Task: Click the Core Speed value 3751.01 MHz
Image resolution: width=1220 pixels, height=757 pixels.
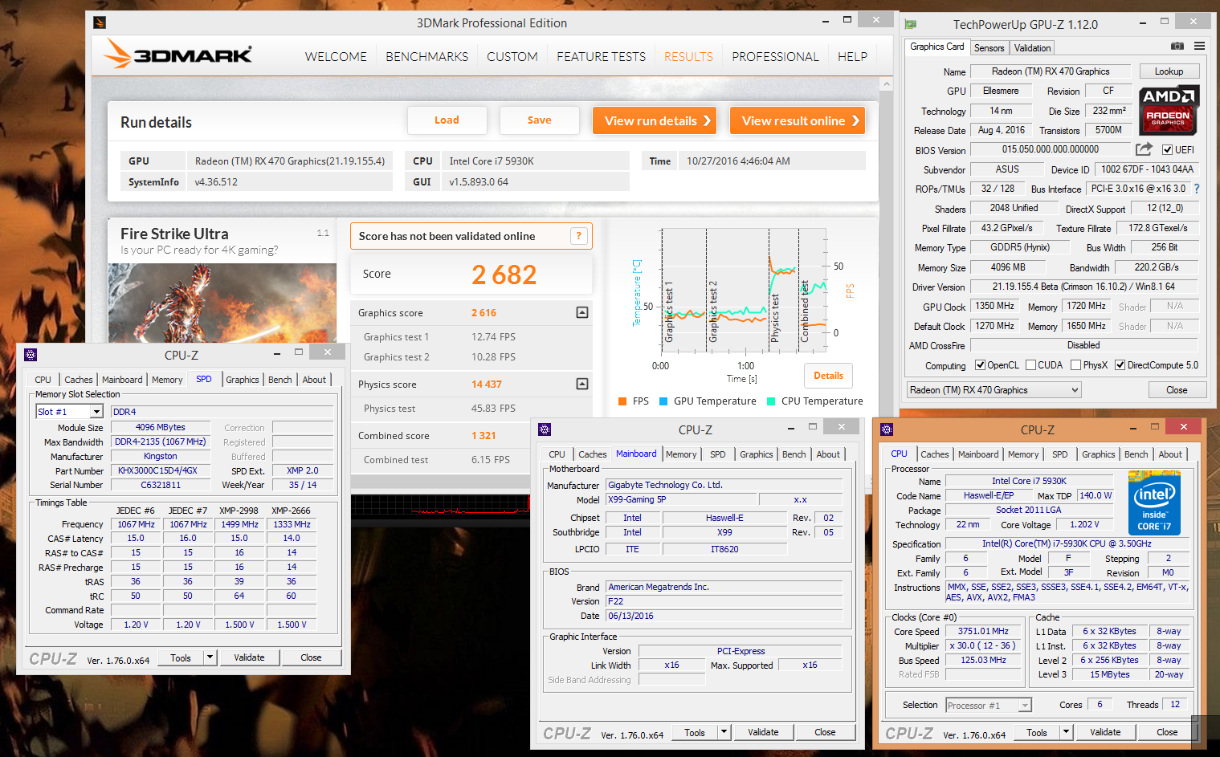Action: [x=982, y=632]
